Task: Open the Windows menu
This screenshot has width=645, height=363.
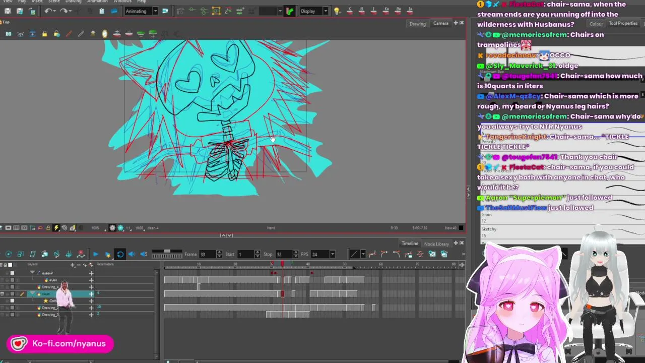Action: point(122,2)
